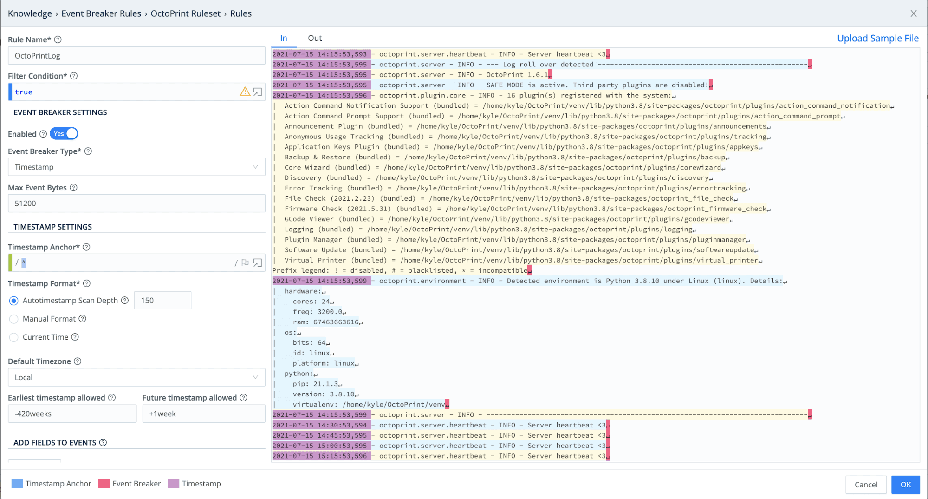Click the Filter Condition warning triangle icon

pyautogui.click(x=245, y=92)
